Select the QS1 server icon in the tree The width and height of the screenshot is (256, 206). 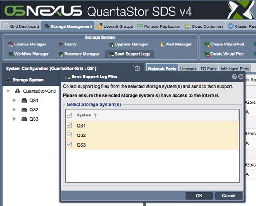pos(24,101)
